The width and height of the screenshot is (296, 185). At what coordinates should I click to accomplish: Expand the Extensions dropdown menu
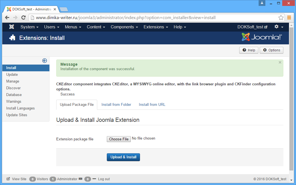pos(155,27)
